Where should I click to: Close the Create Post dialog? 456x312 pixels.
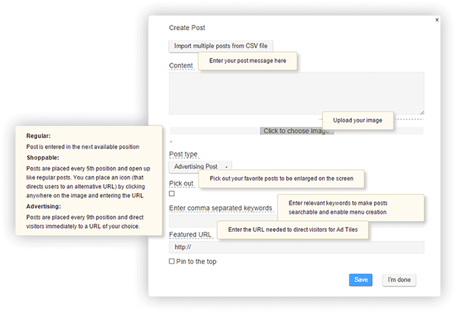click(x=437, y=20)
